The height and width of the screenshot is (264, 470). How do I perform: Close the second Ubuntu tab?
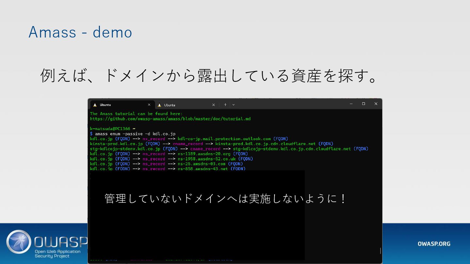(x=213, y=105)
